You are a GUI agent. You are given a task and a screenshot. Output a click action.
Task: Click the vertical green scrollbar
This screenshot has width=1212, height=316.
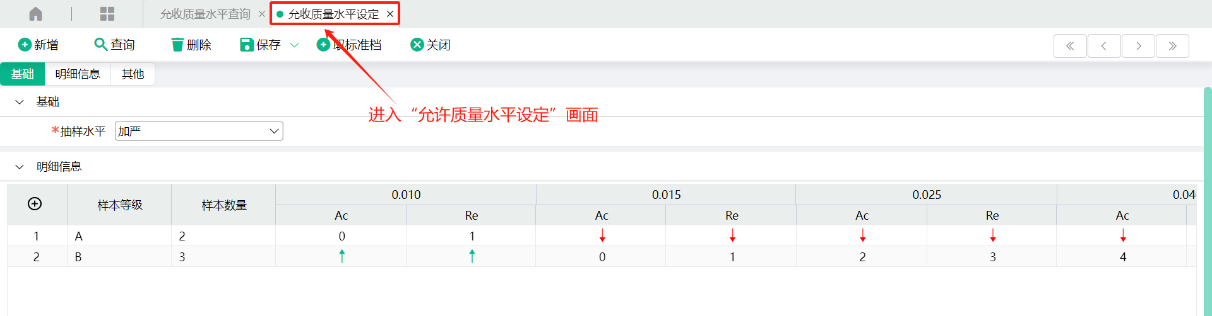click(1208, 201)
